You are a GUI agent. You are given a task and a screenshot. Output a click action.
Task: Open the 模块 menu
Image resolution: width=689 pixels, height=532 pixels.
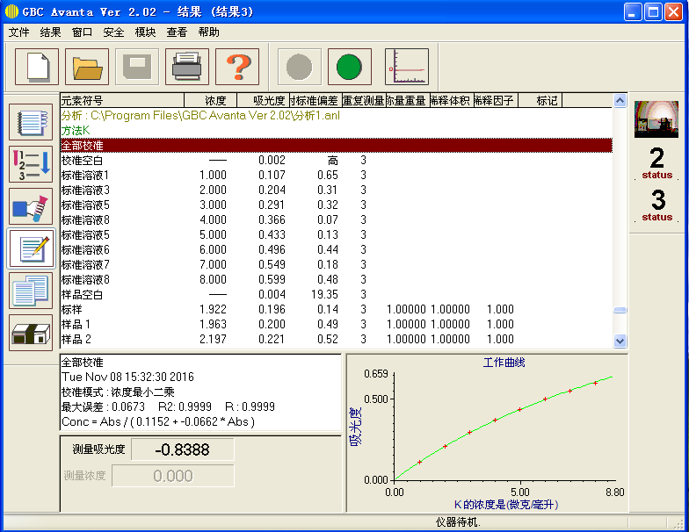(x=146, y=32)
